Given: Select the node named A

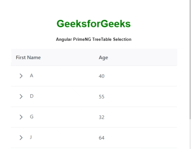Looking at the screenshot, I should (x=31, y=76).
